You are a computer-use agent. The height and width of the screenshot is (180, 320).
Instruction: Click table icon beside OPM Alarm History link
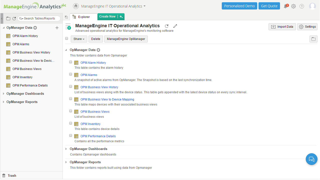click(x=76, y=63)
